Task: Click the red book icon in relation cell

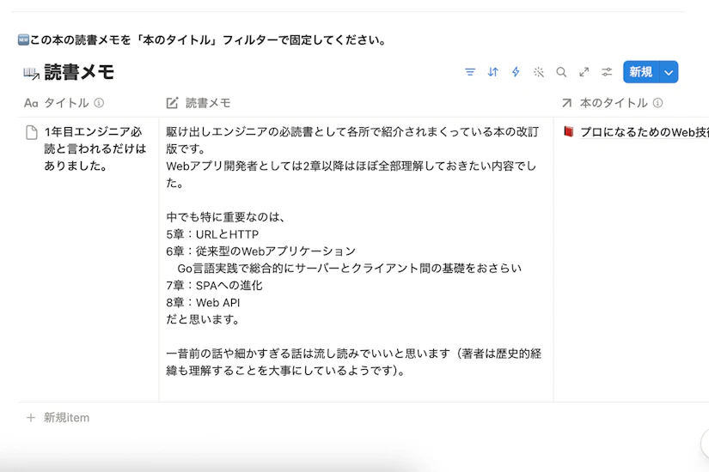Action: 568,132
